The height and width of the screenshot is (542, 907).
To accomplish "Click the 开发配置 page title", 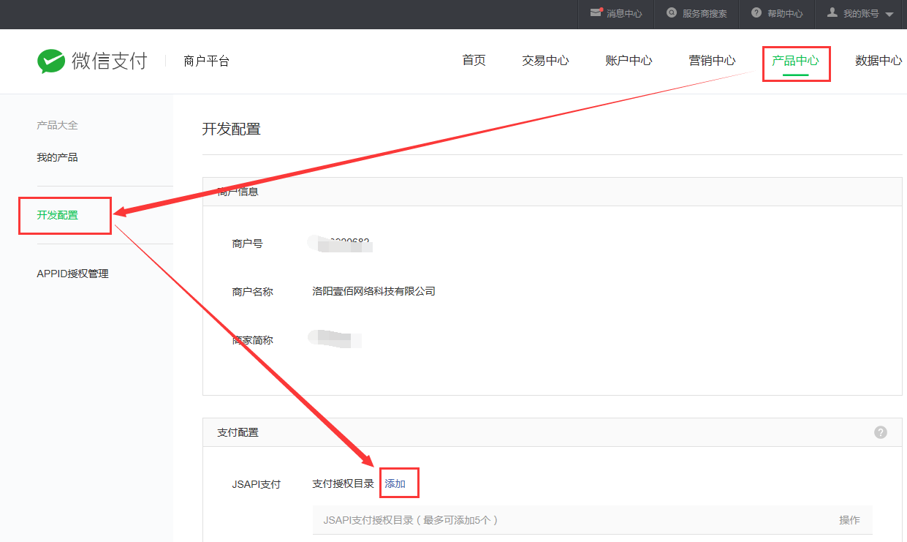I will point(231,129).
